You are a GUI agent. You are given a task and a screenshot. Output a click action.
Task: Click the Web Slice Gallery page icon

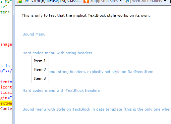128,1
